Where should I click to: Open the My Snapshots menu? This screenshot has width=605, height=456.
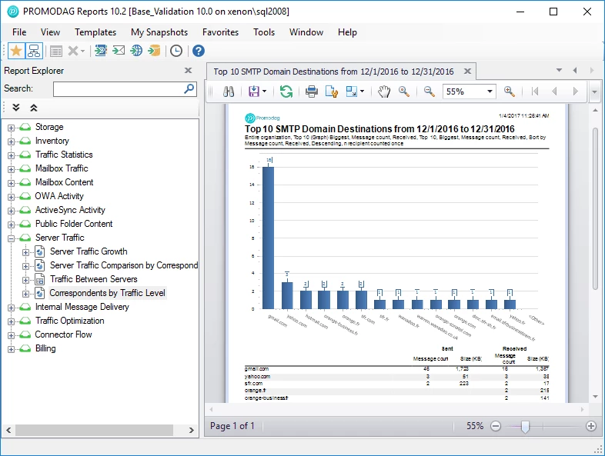159,32
